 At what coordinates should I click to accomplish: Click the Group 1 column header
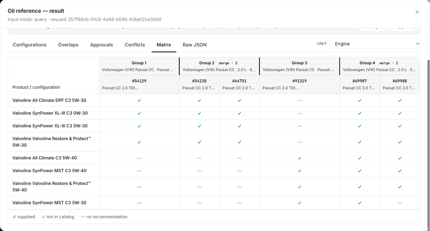click(139, 66)
